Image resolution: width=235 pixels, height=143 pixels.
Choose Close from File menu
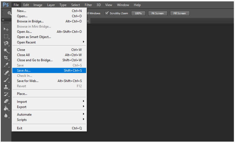pyautogui.click(x=49, y=50)
